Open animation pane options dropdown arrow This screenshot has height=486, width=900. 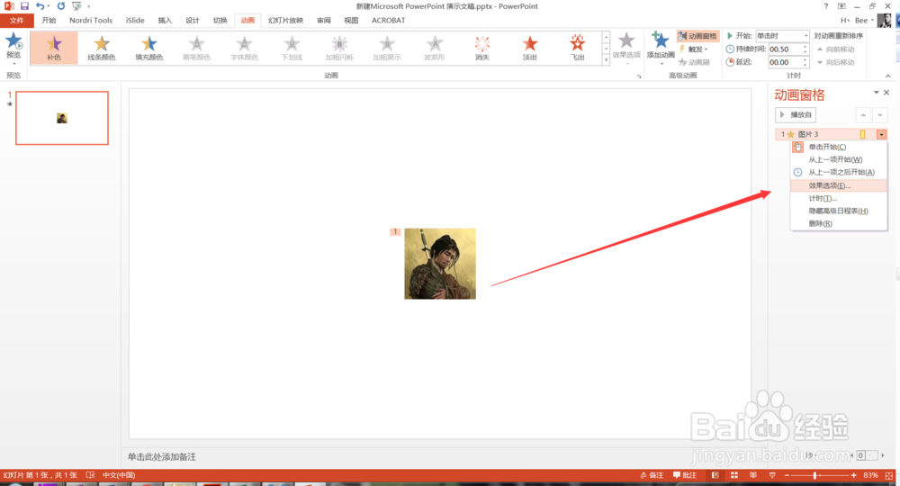point(877,93)
